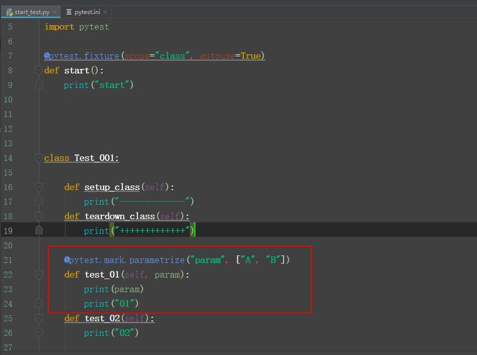
Task: Switch to the pytest.ini tab
Action: tap(88, 12)
